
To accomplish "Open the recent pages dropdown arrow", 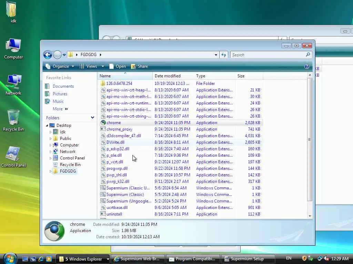I will coord(64,55).
